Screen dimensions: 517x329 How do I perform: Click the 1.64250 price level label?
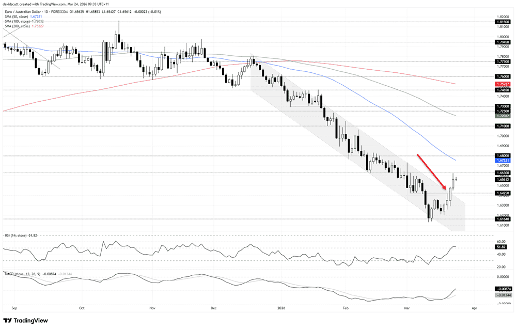point(503,193)
